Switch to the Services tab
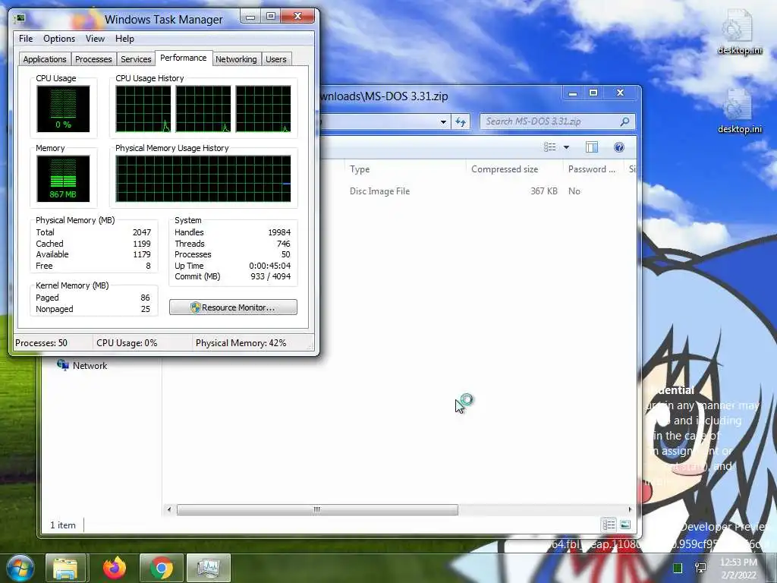Viewport: 777px width, 583px height. click(136, 59)
